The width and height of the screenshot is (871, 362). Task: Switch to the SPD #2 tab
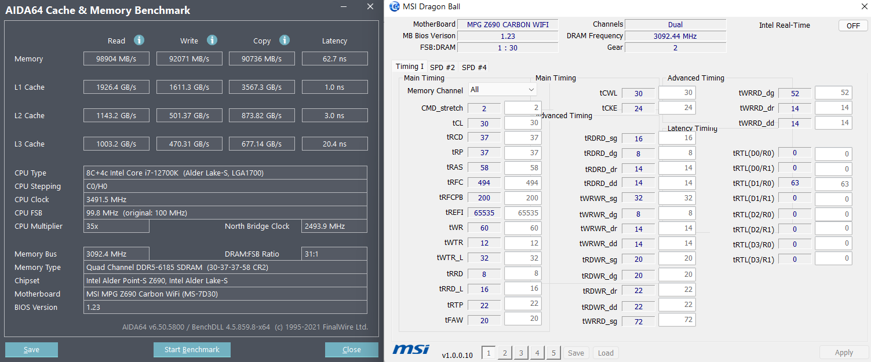443,67
